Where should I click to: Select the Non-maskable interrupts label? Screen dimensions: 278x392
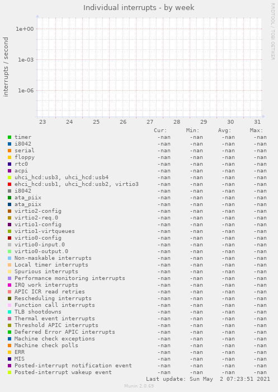pyautogui.click(x=53, y=258)
